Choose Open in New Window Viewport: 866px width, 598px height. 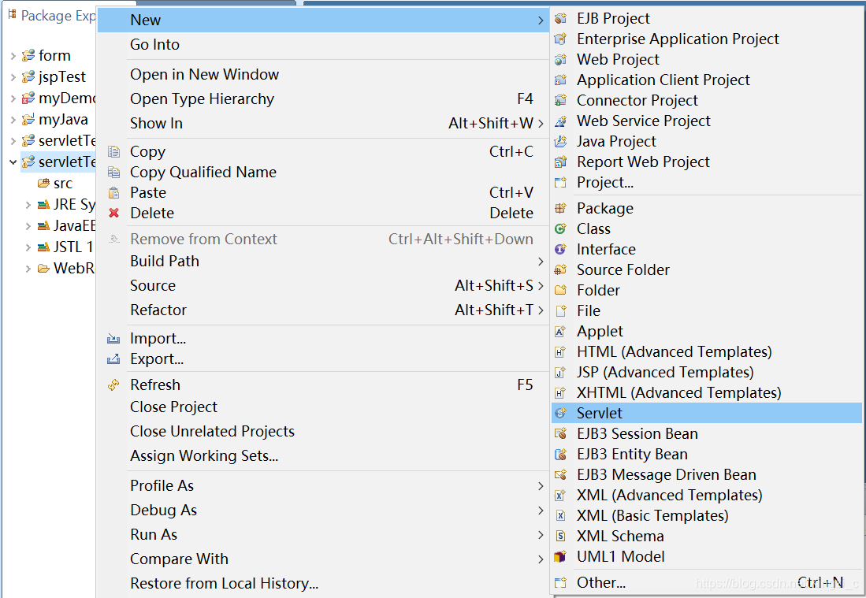tap(323, 75)
